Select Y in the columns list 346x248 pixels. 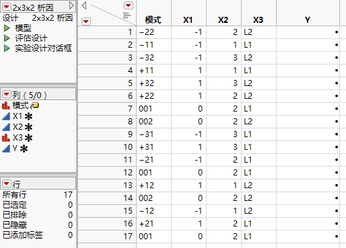pyautogui.click(x=15, y=149)
